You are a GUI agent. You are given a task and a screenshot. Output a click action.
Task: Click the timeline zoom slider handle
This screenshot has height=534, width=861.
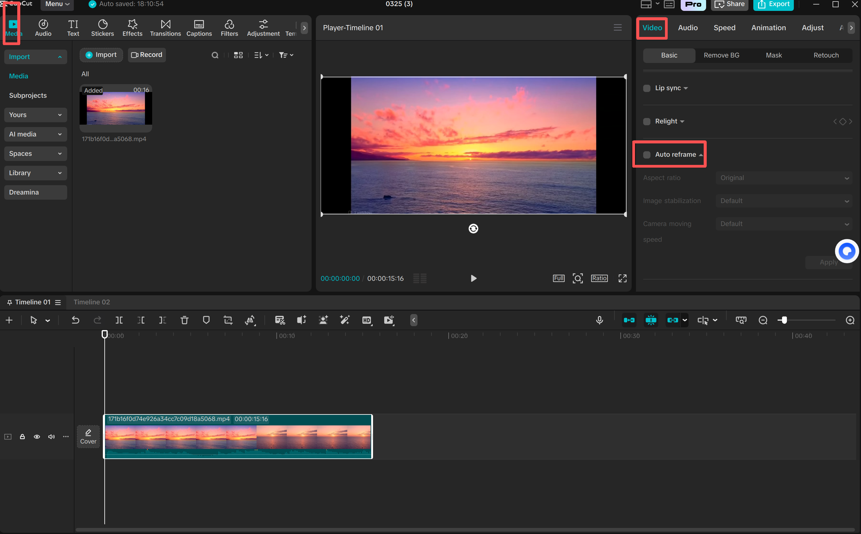point(784,320)
